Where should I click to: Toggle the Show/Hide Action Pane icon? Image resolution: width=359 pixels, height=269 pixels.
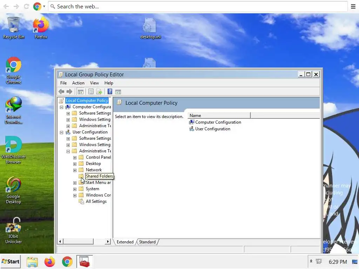118,92
